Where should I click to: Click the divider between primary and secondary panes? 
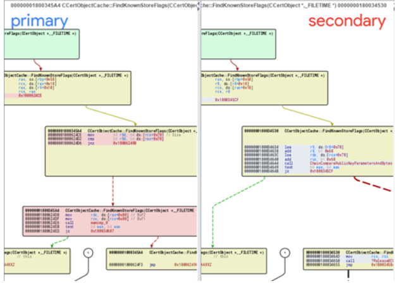pyautogui.click(x=200, y=145)
